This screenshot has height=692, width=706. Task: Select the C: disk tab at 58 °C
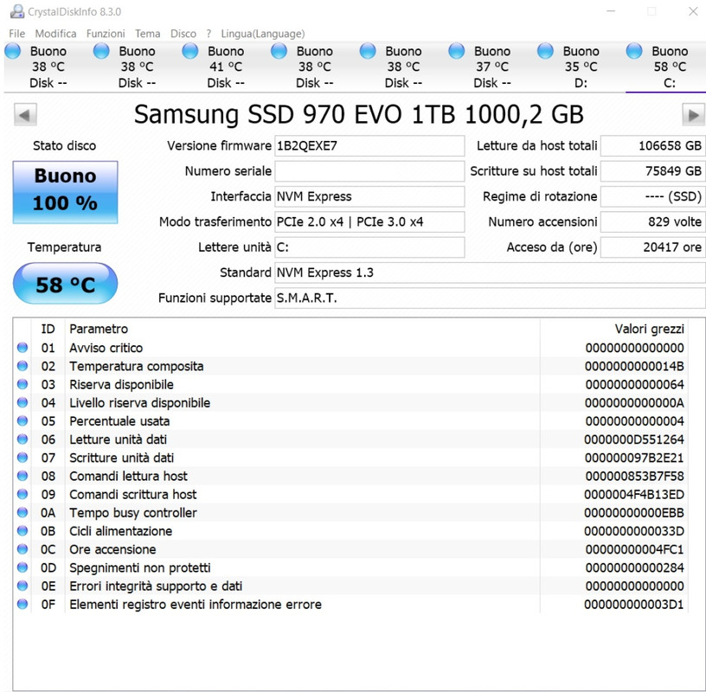[x=665, y=67]
